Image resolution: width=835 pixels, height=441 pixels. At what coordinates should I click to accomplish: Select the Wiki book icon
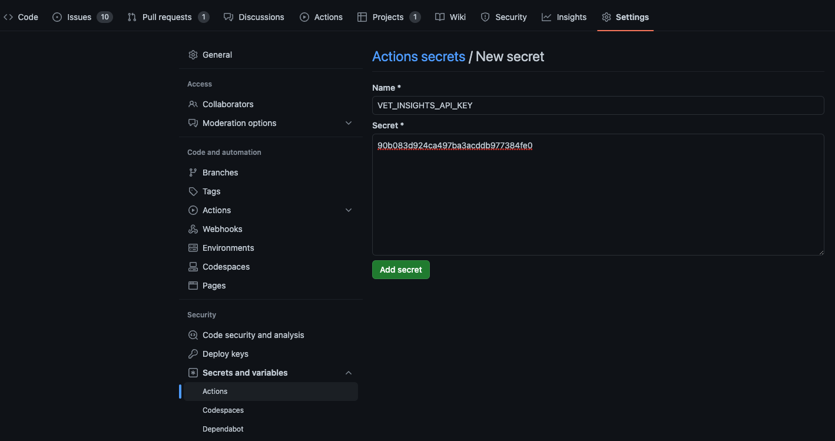[440, 16]
